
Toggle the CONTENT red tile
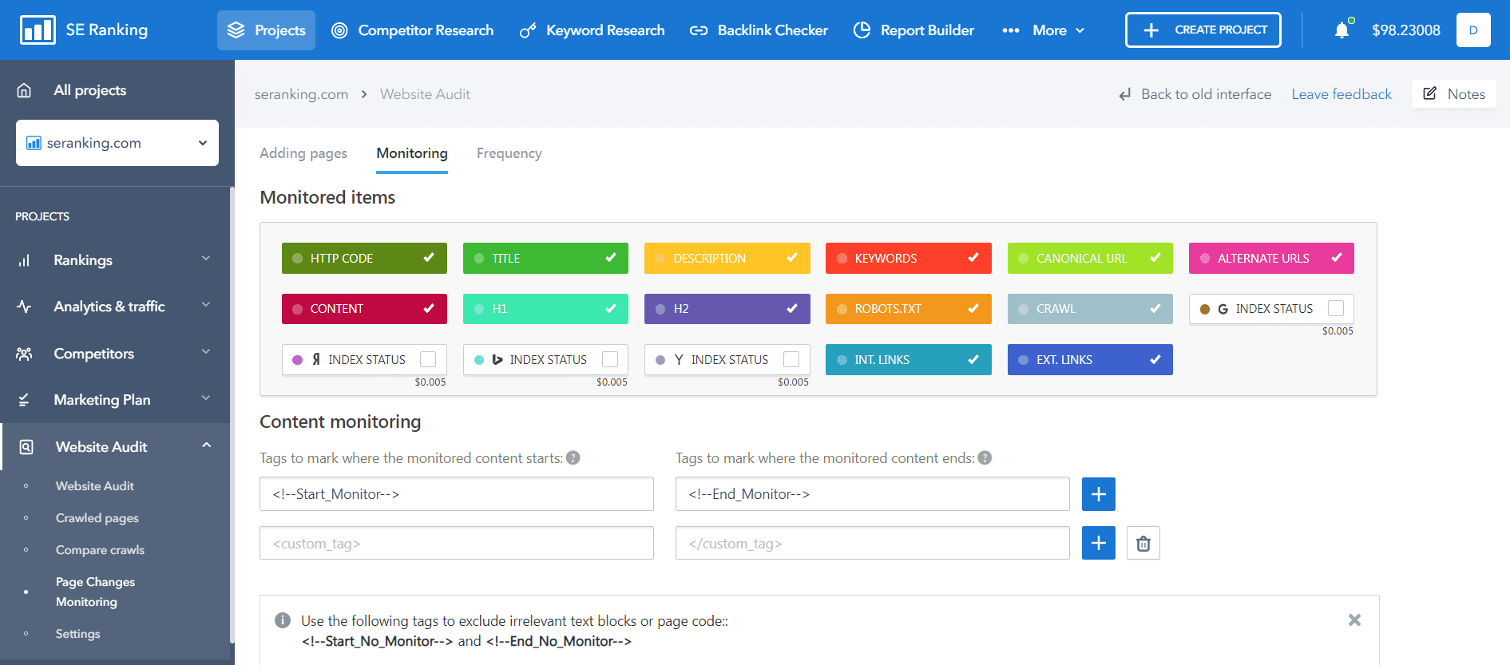click(364, 309)
